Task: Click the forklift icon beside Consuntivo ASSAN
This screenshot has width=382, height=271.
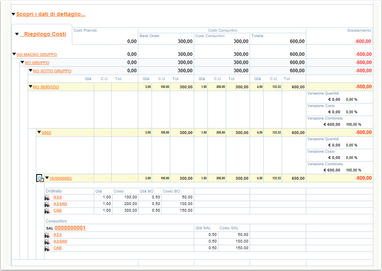Action: click(48, 242)
